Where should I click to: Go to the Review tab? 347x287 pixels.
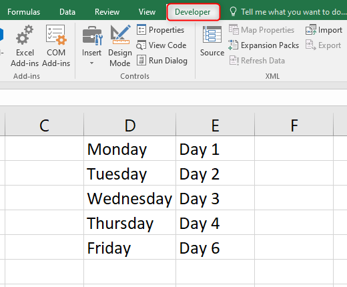(107, 12)
